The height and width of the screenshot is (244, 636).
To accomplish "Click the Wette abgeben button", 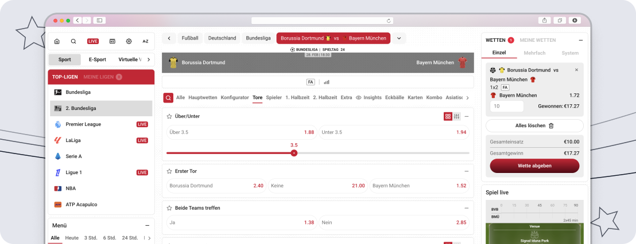I will (534, 166).
